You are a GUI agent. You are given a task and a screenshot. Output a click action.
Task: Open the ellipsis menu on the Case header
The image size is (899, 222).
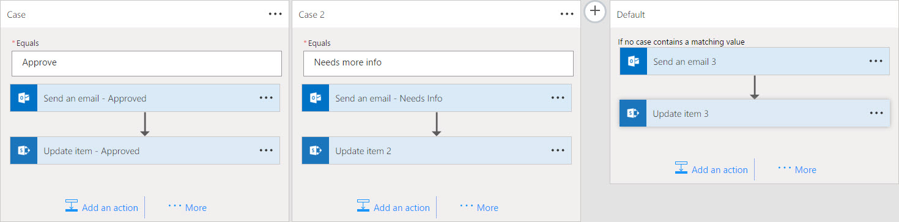pyautogui.click(x=275, y=13)
